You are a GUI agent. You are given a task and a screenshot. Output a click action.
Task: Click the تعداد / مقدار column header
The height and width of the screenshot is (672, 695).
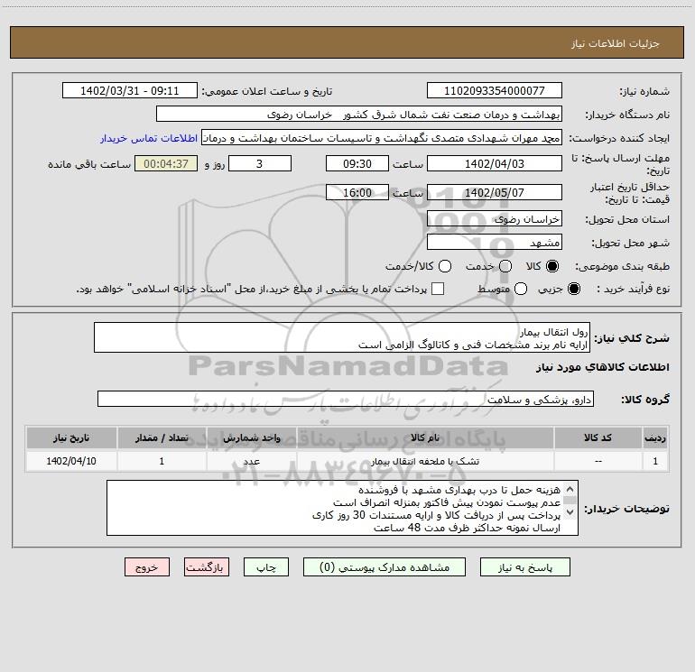(x=162, y=437)
